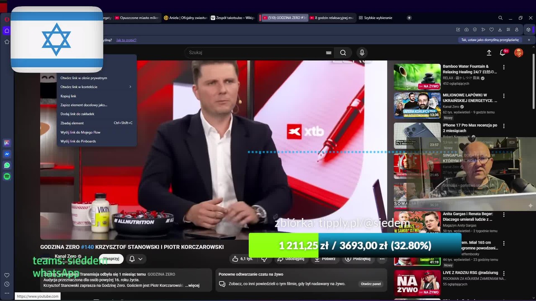This screenshot has height=301, width=536.
Task: Click the YouTube 'Szukaj' search field
Action: (255, 53)
